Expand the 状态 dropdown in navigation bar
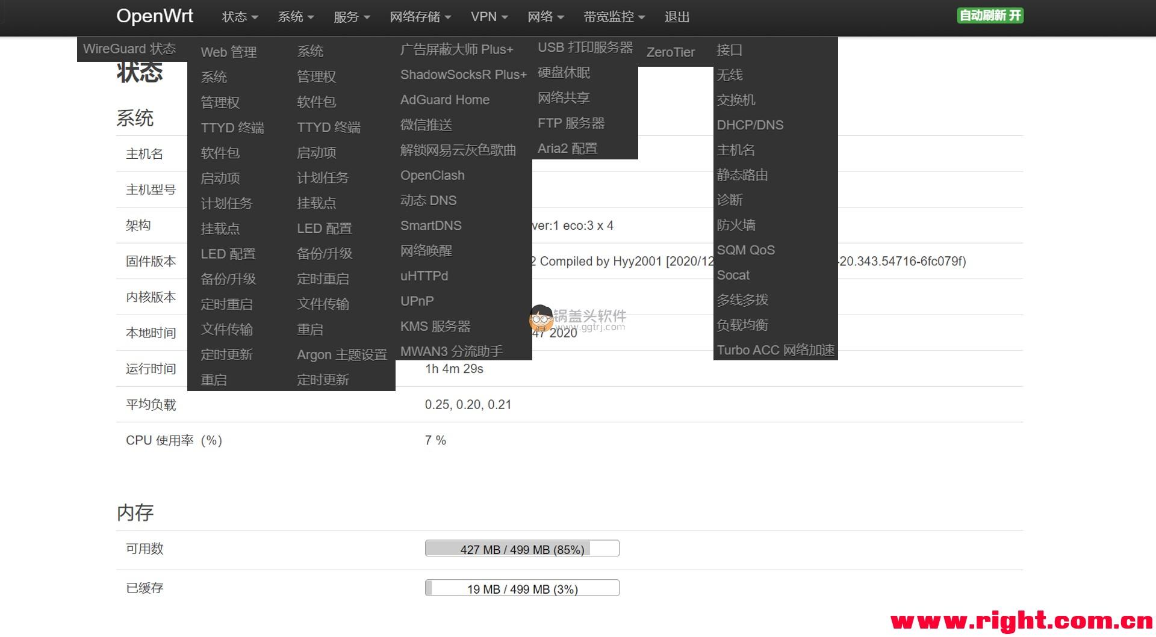 click(x=240, y=17)
